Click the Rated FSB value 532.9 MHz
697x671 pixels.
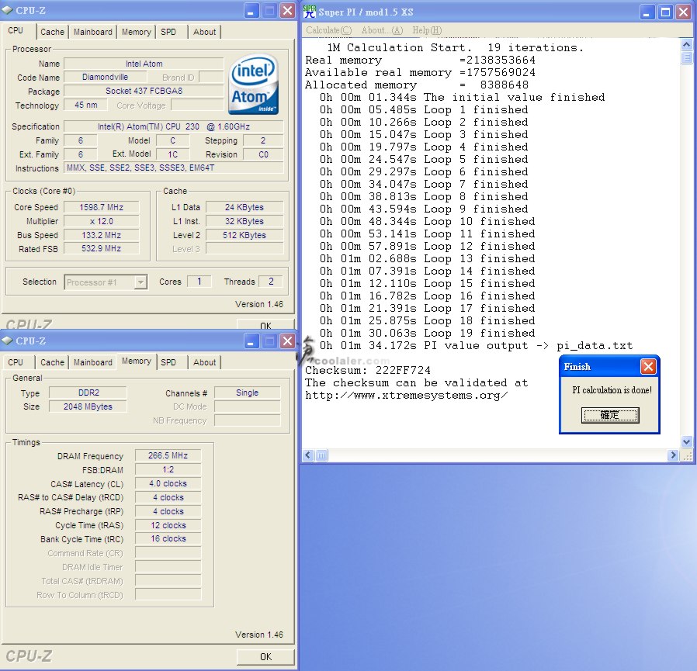102,248
